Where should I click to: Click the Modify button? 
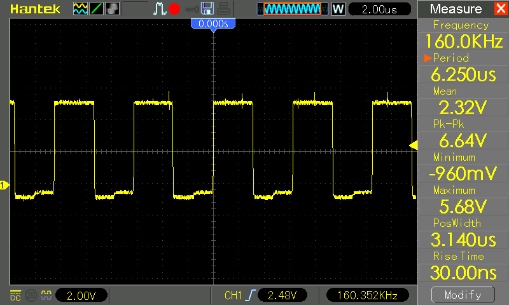463,295
